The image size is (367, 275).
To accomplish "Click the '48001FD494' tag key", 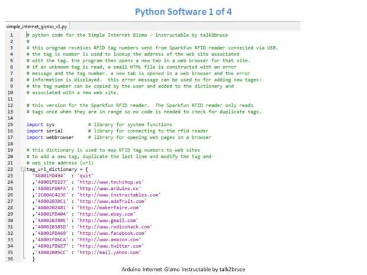I will click(50, 176).
